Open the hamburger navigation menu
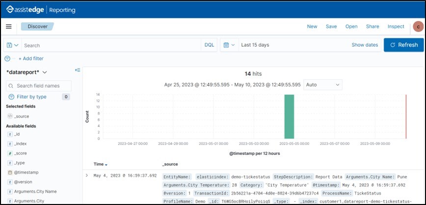Image resolution: width=426 pixels, height=205 pixels. click(9, 27)
